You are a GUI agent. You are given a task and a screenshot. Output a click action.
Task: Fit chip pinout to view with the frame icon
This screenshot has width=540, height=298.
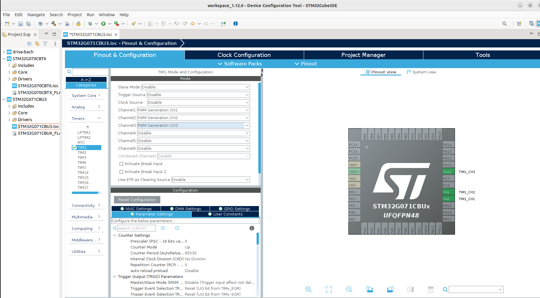click(329, 289)
